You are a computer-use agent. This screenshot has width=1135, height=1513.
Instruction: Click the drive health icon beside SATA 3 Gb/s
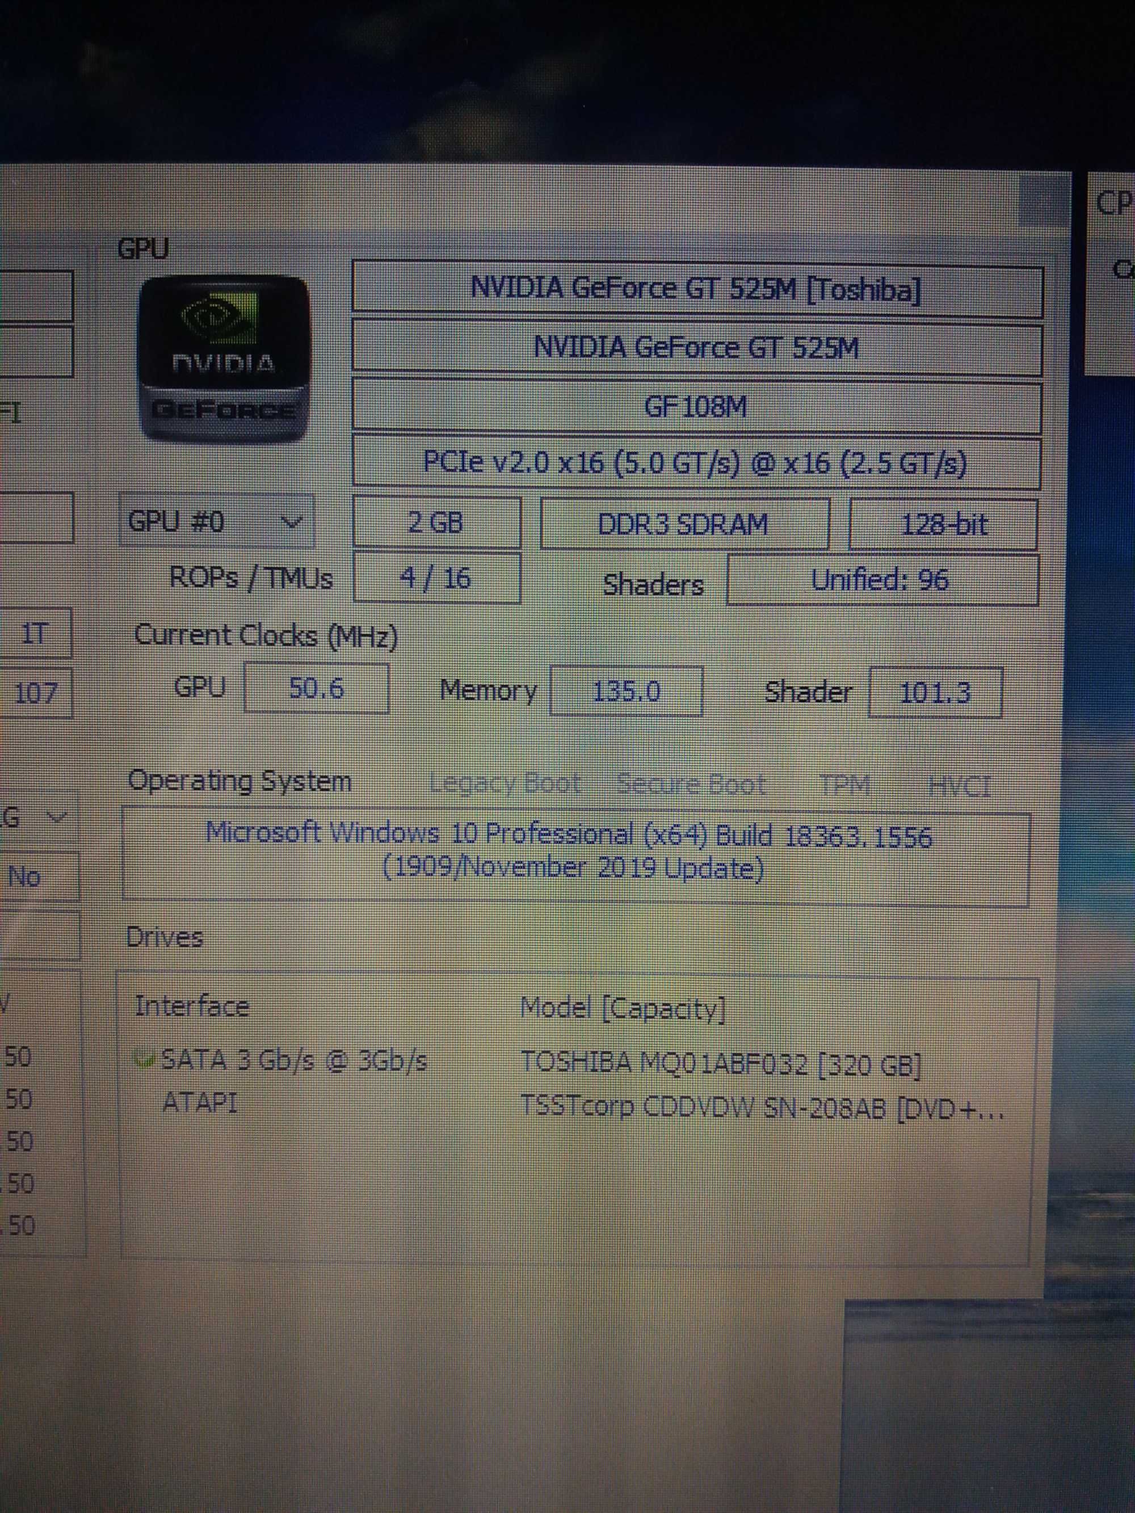click(x=144, y=1060)
